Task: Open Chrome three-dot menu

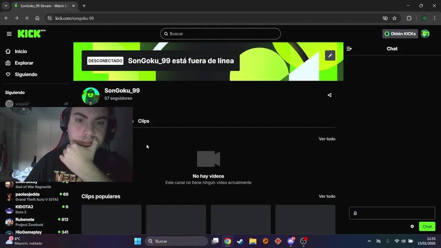Action: [434, 18]
